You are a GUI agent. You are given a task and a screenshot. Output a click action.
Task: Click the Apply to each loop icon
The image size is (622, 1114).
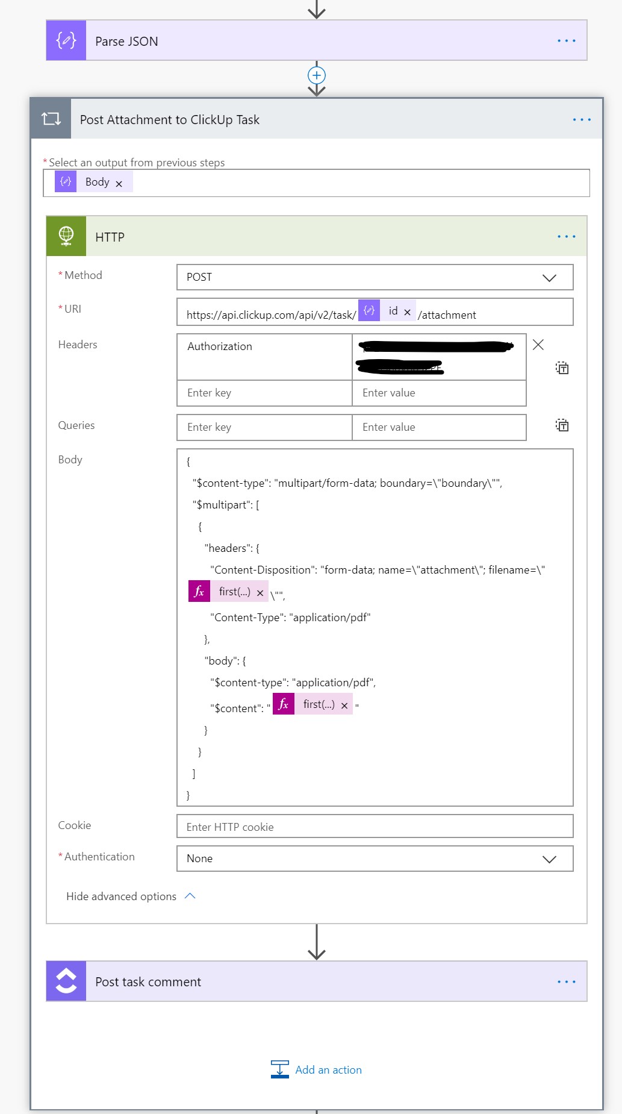click(51, 119)
